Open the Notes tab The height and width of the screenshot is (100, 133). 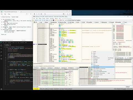point(46,22)
